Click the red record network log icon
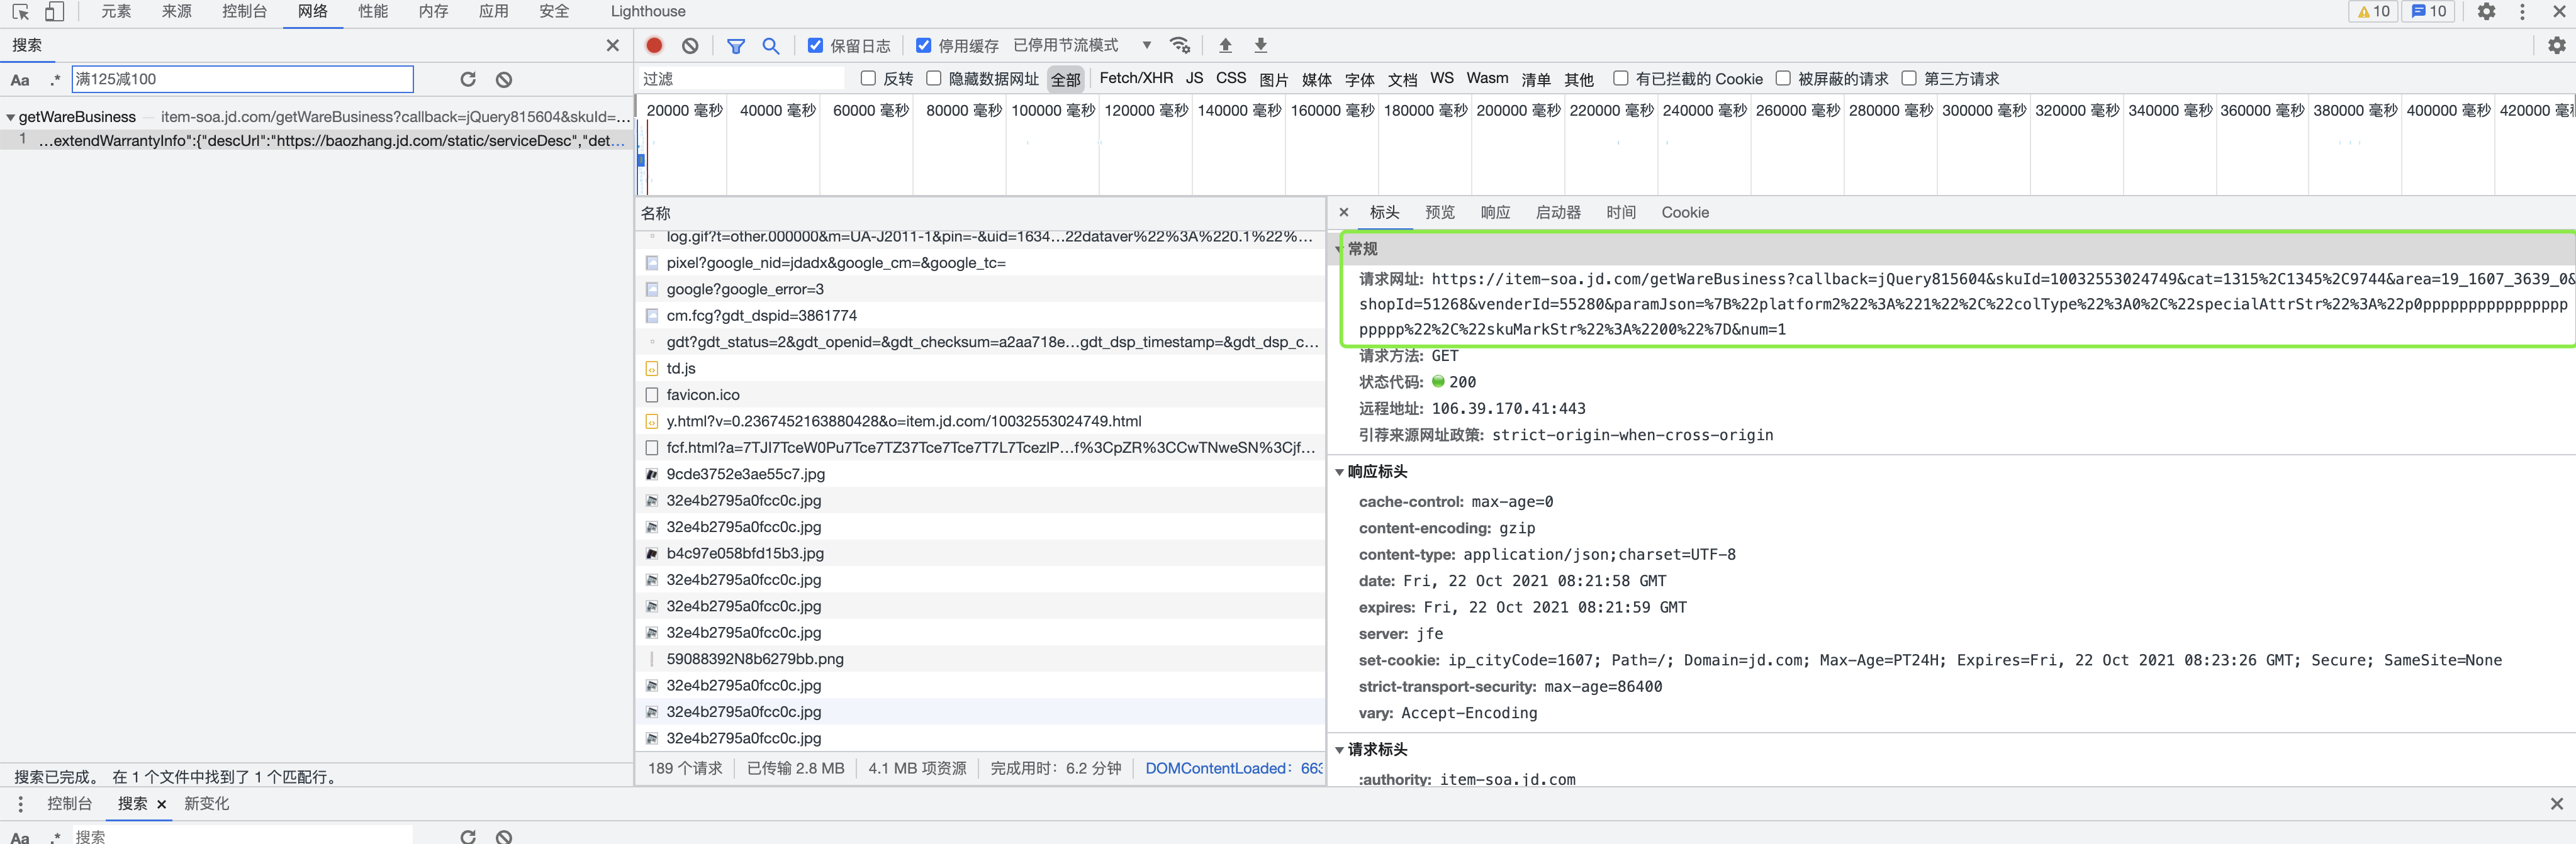Image resolution: width=2576 pixels, height=844 pixels. pyautogui.click(x=654, y=45)
